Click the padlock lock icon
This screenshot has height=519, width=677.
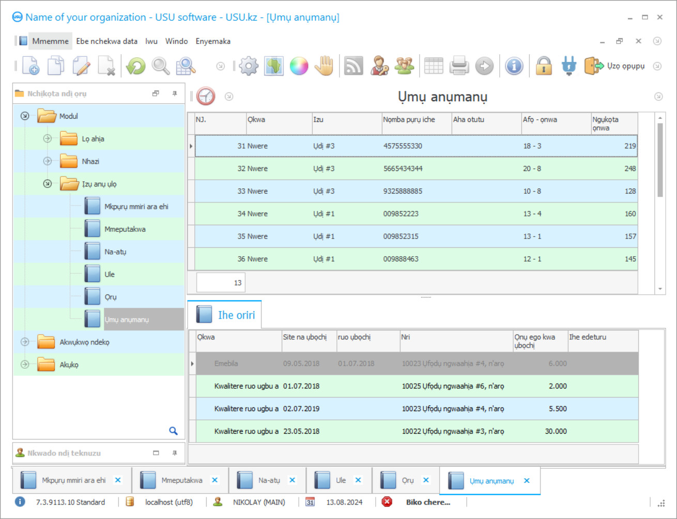(x=544, y=66)
